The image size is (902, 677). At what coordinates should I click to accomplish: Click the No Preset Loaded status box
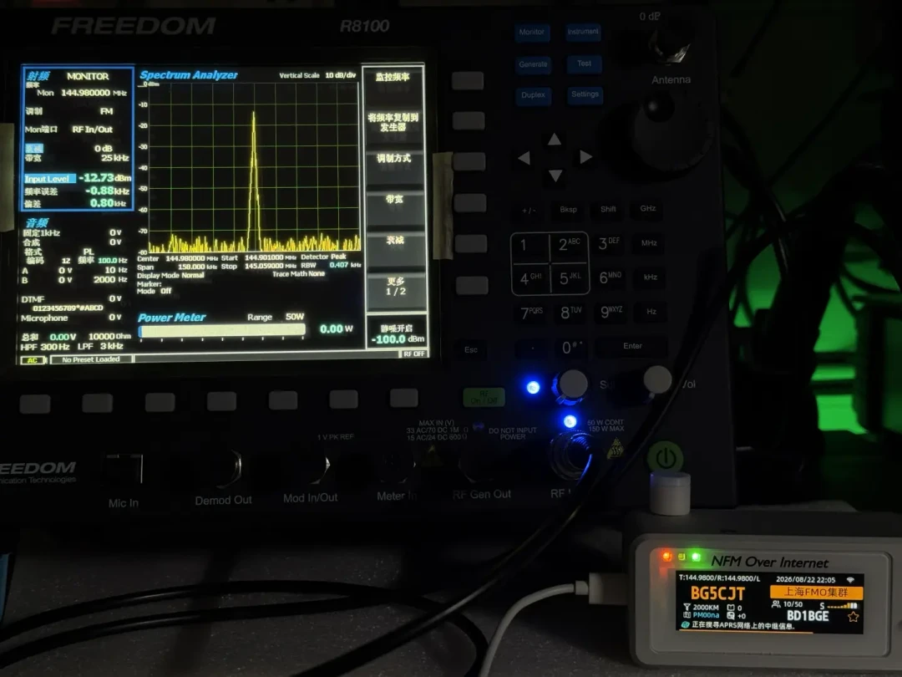pos(91,359)
